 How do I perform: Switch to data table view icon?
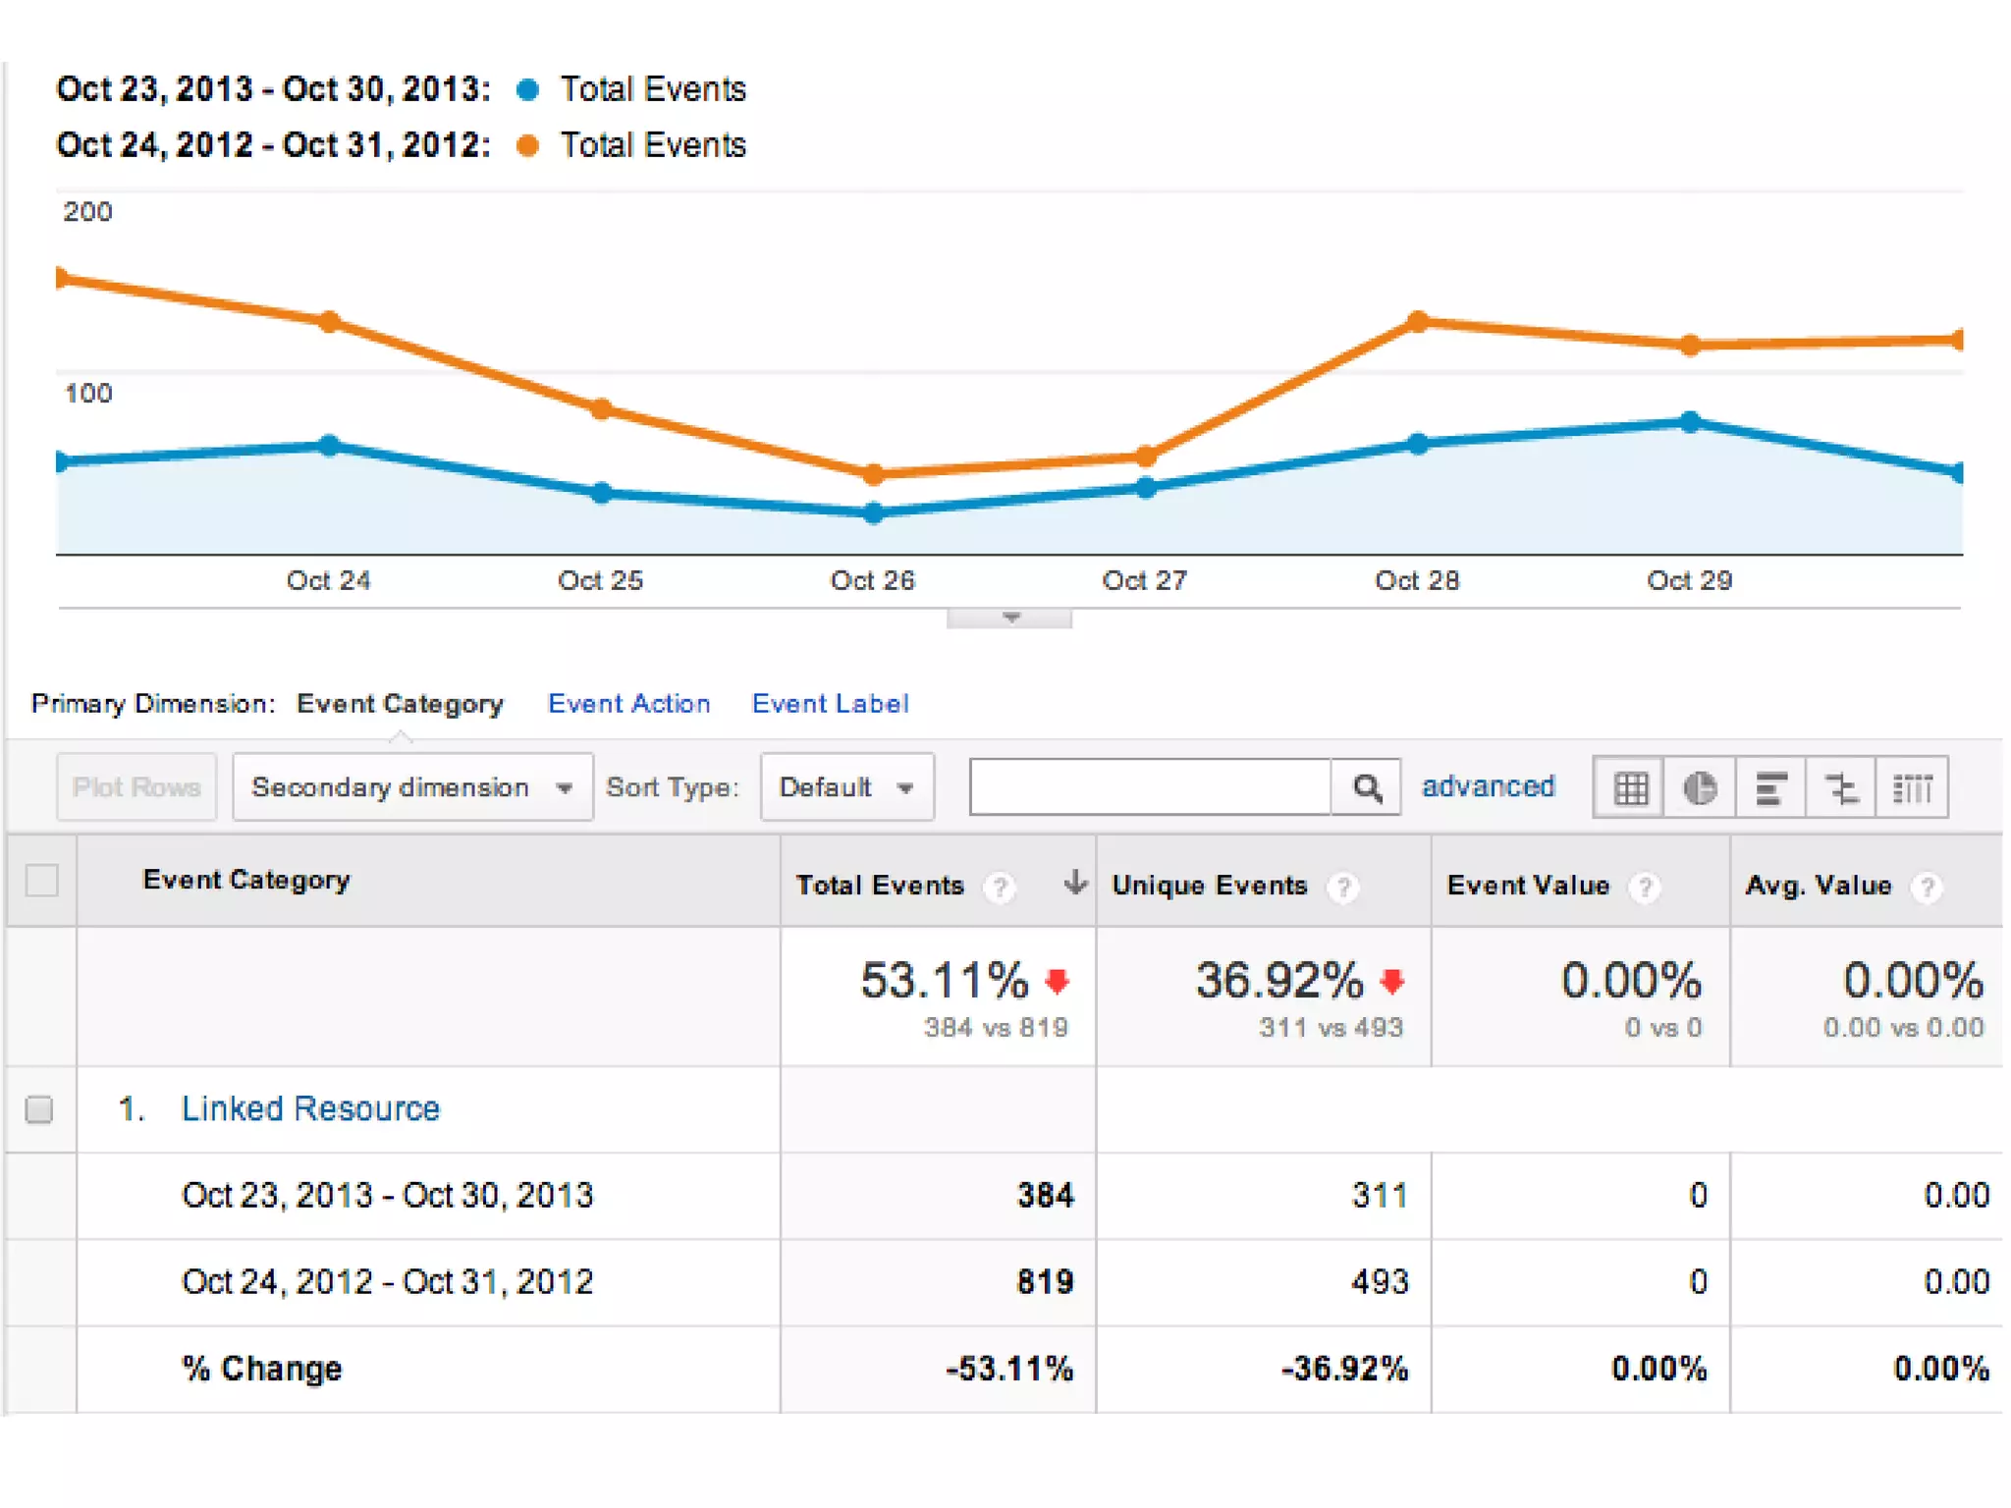click(x=1630, y=788)
